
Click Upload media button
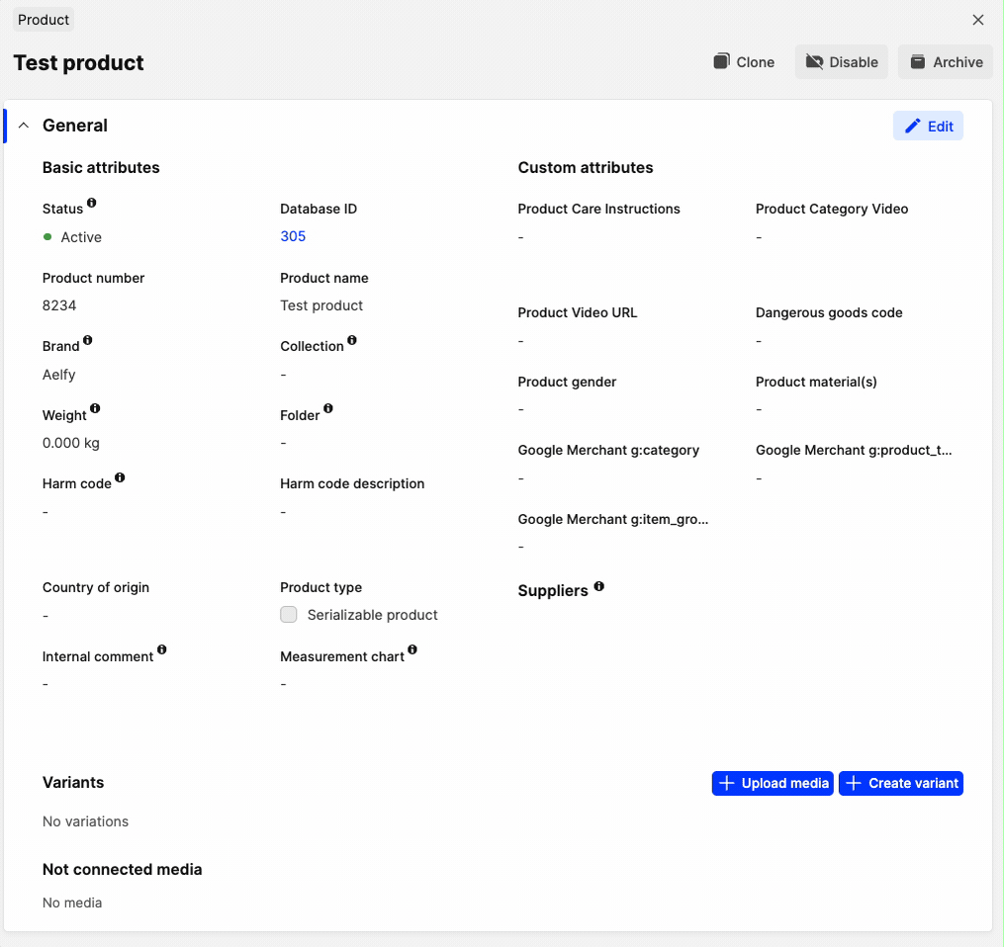pos(773,783)
